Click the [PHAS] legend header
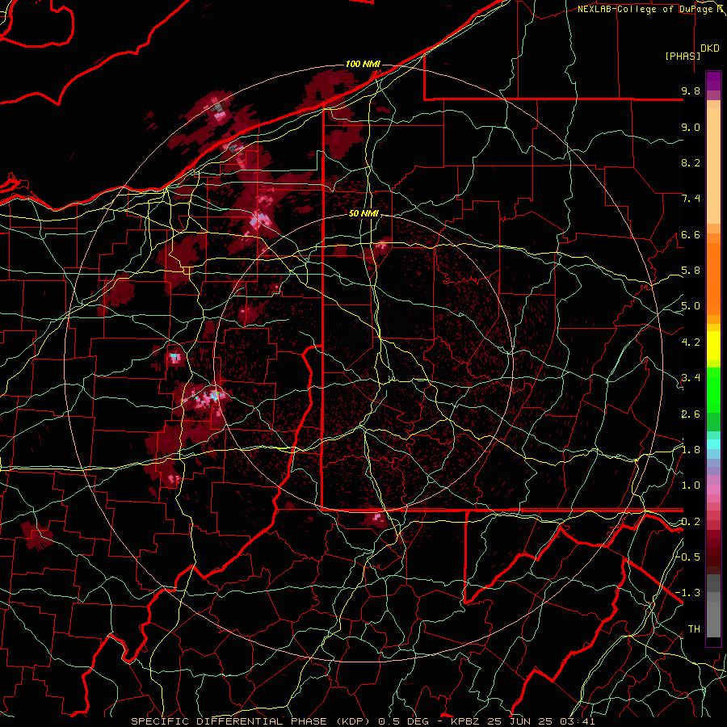The width and height of the screenshot is (727, 727). pos(683,56)
